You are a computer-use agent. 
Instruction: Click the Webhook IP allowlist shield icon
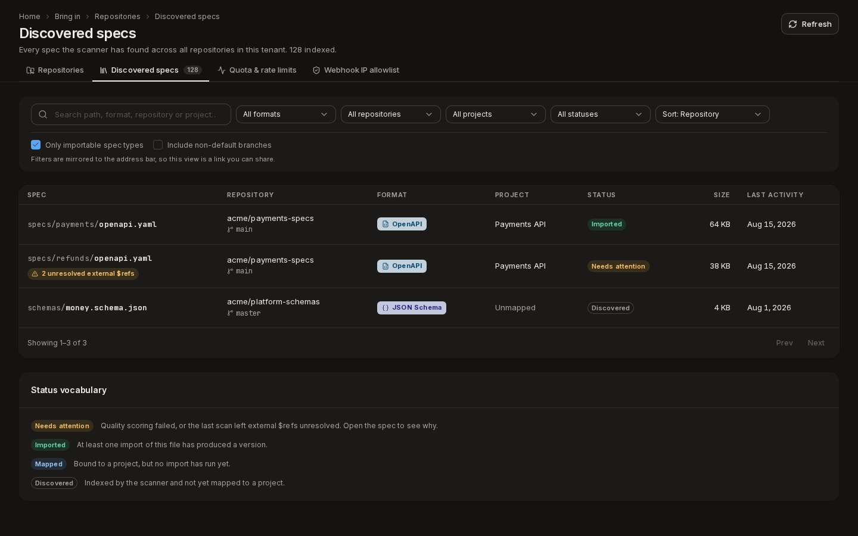pos(316,70)
